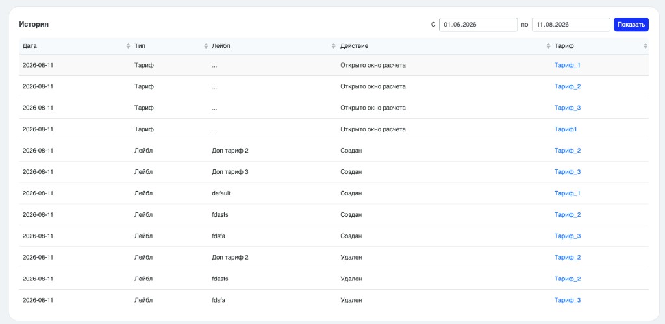Sort table by Дата column arrows
This screenshot has height=324, width=665.
point(128,46)
